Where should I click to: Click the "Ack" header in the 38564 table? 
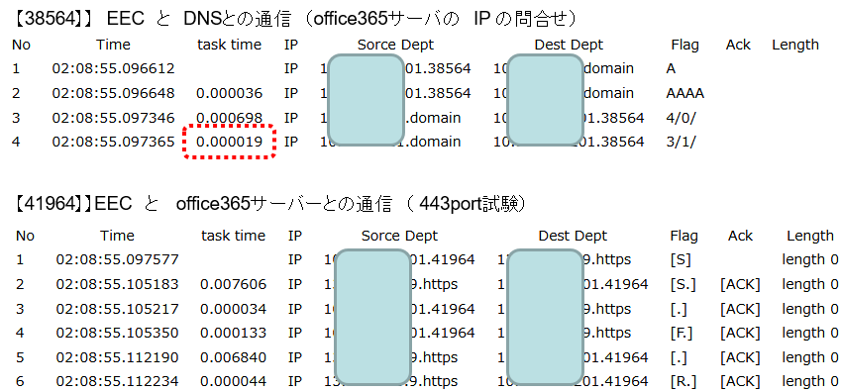click(739, 45)
